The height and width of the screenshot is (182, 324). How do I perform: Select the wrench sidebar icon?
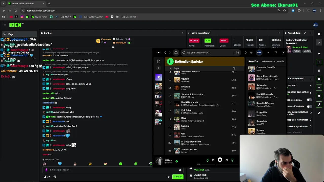pyautogui.click(x=319, y=105)
